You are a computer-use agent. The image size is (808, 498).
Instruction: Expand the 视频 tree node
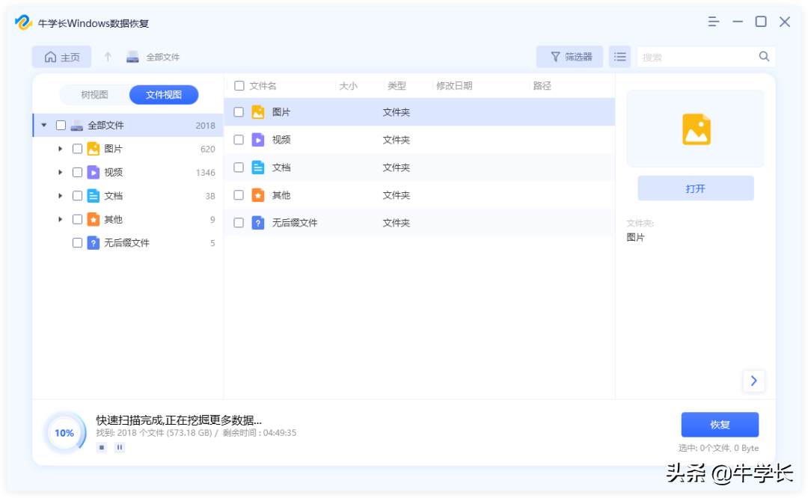(x=61, y=172)
